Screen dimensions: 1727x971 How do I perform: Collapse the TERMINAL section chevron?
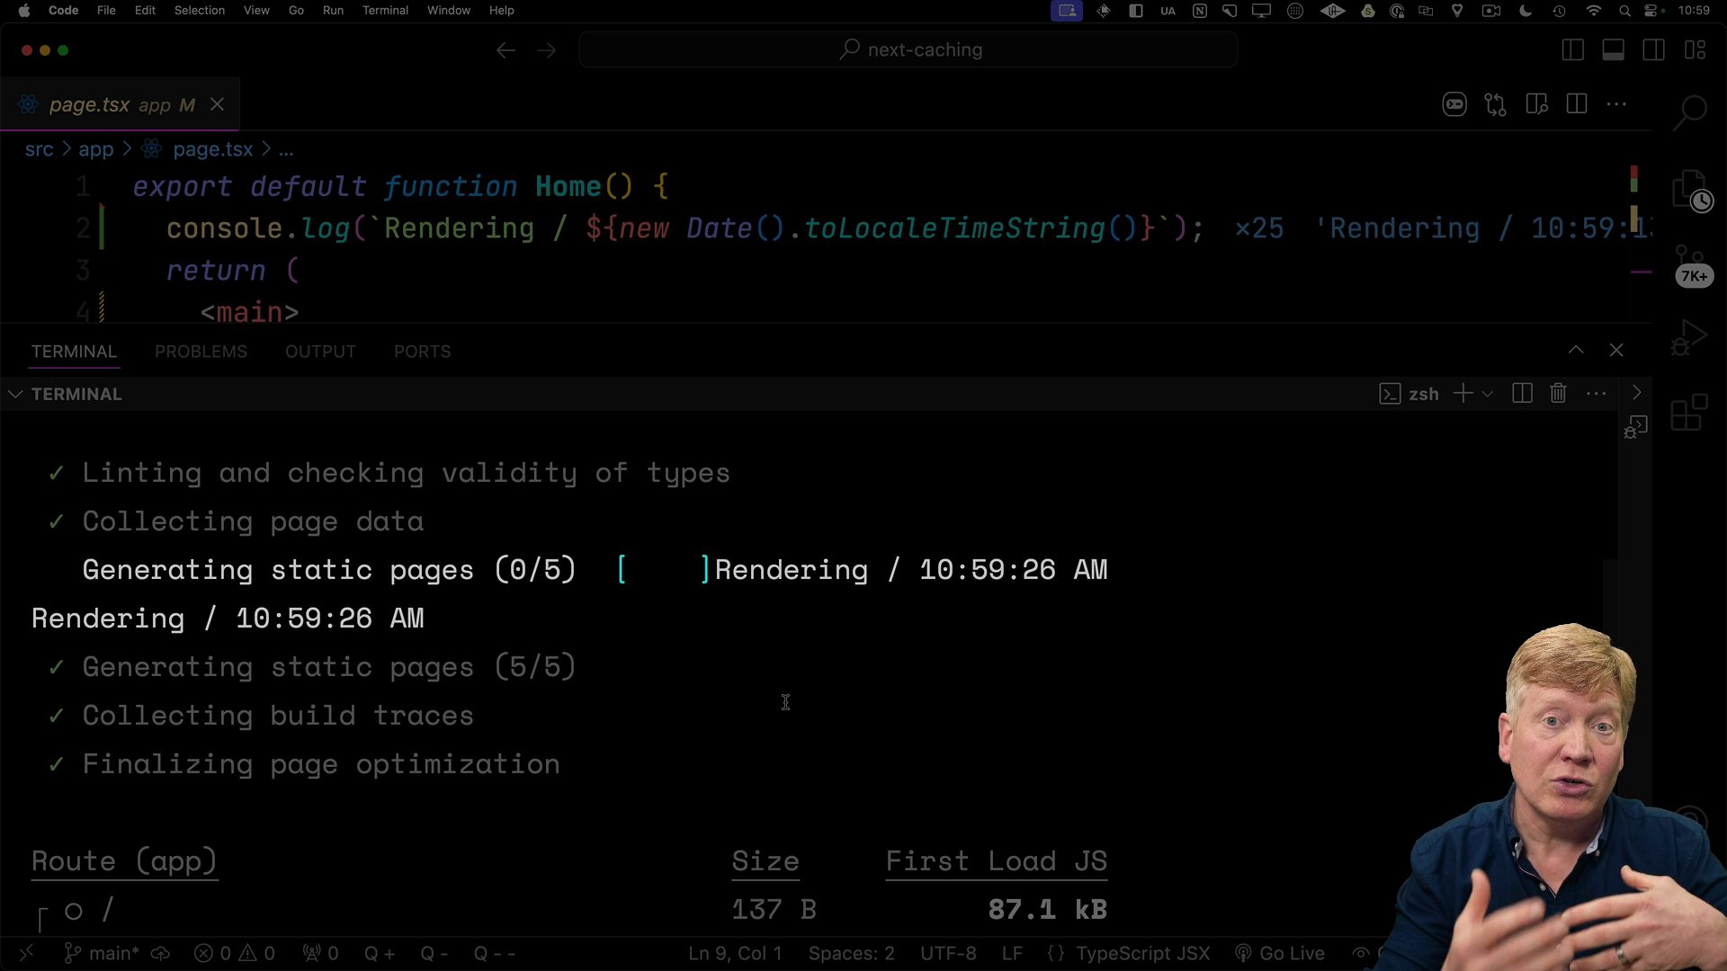15,394
